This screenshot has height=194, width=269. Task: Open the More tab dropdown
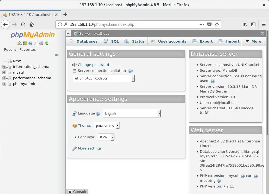(x=253, y=41)
